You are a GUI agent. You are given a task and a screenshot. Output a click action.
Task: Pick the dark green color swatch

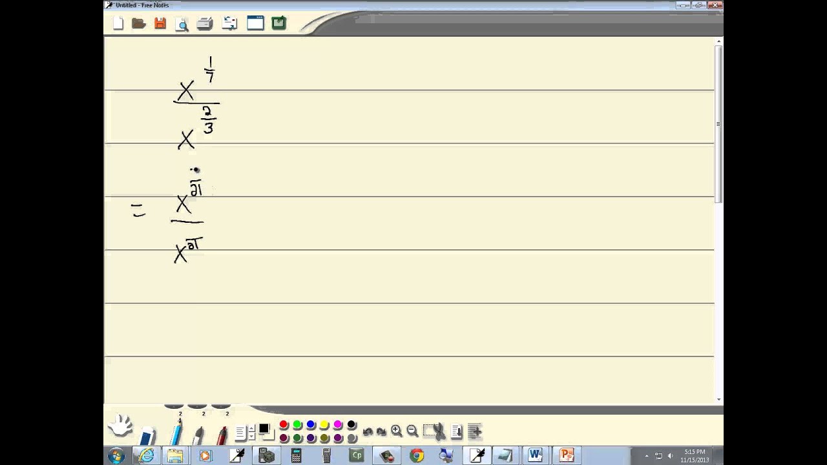297,438
